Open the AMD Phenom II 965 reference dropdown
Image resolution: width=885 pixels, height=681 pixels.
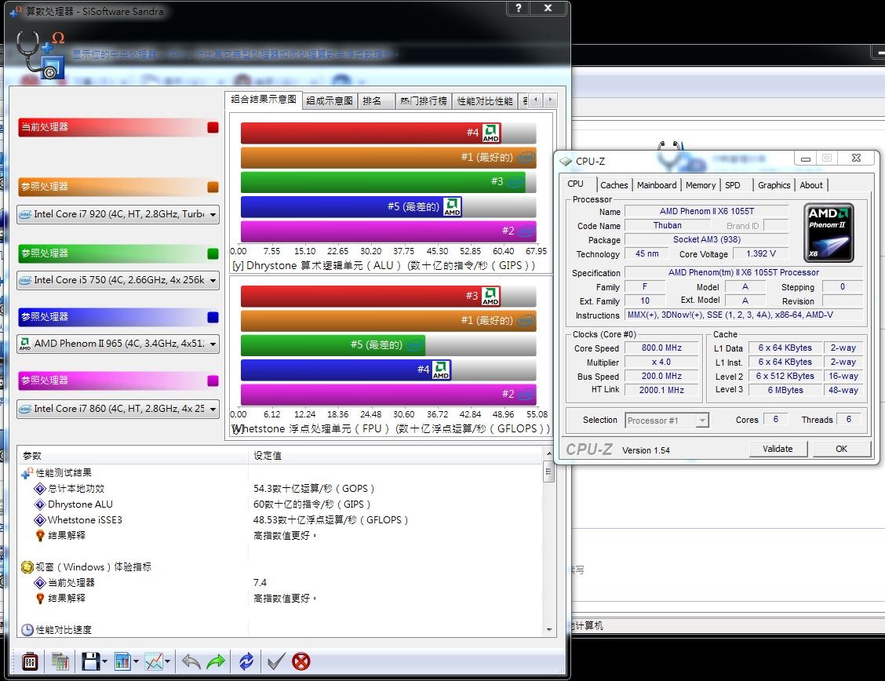(x=118, y=344)
